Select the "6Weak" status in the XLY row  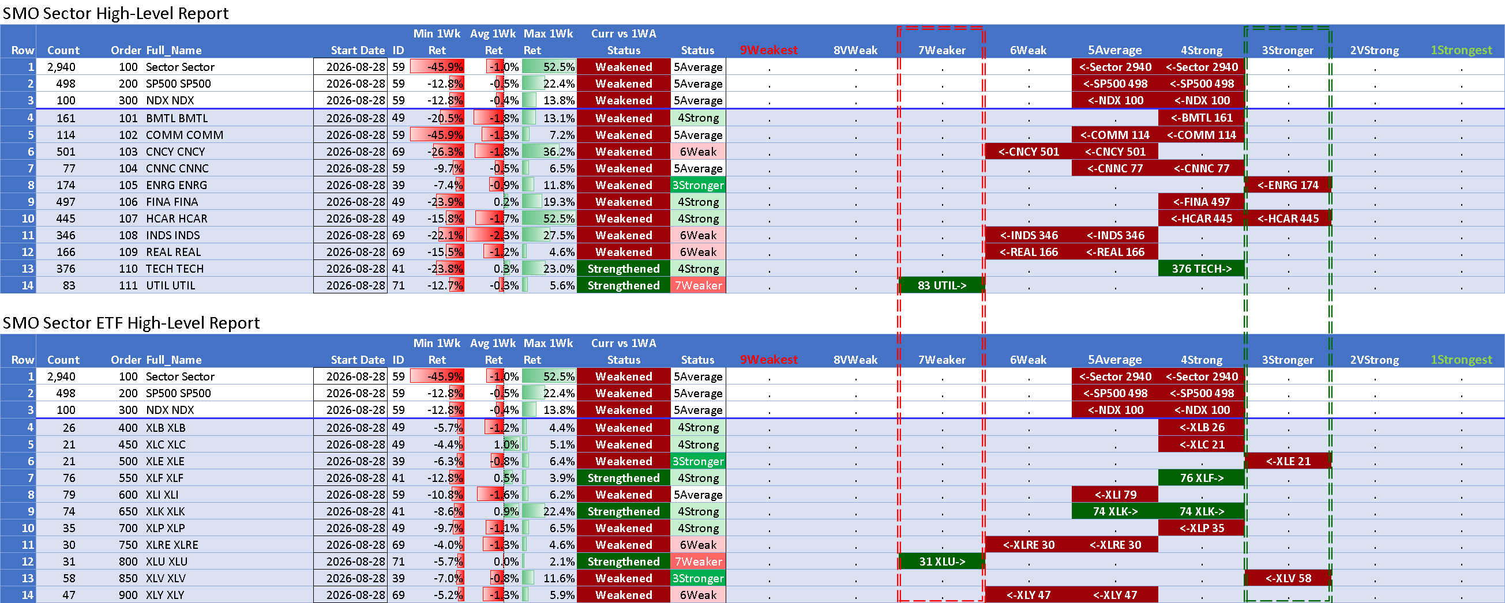[697, 595]
